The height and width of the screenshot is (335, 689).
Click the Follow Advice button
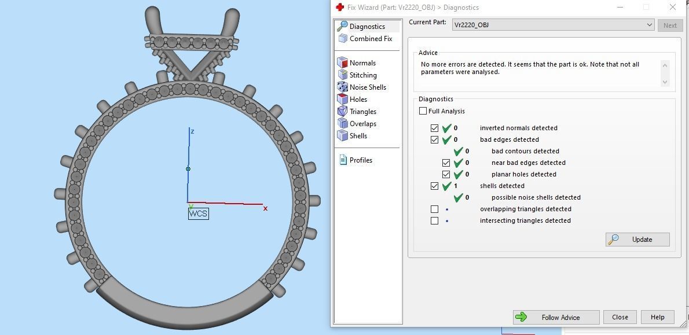click(x=556, y=317)
